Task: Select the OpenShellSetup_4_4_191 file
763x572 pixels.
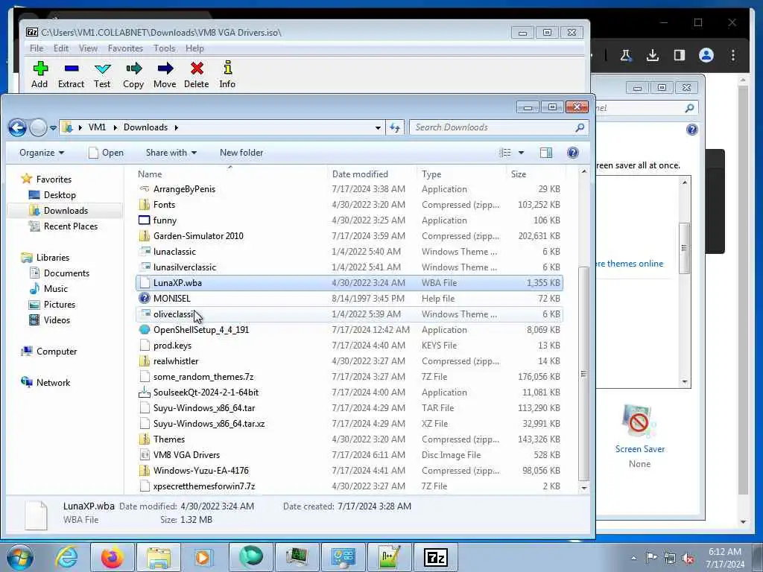Action: (349, 330)
